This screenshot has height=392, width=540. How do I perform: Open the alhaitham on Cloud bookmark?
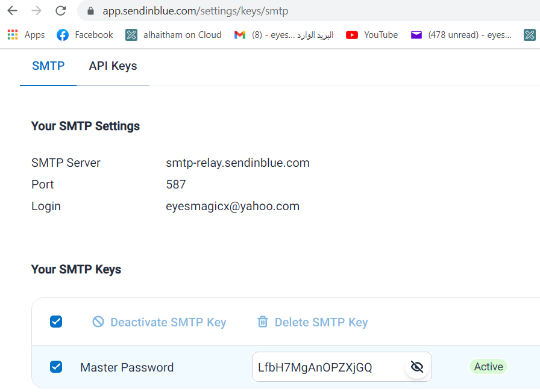(173, 35)
